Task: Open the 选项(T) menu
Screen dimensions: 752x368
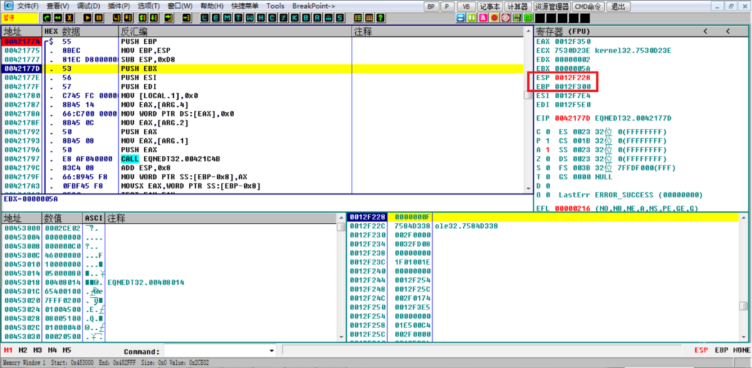Action: click(x=149, y=6)
